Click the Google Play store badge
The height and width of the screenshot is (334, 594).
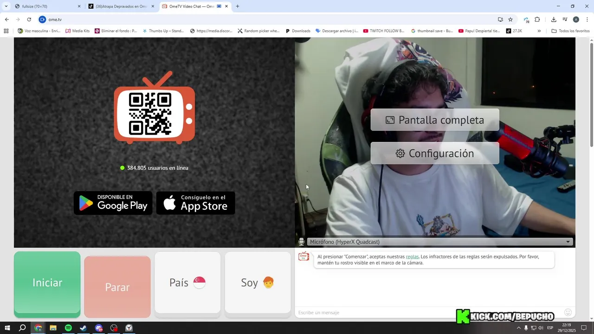point(113,203)
